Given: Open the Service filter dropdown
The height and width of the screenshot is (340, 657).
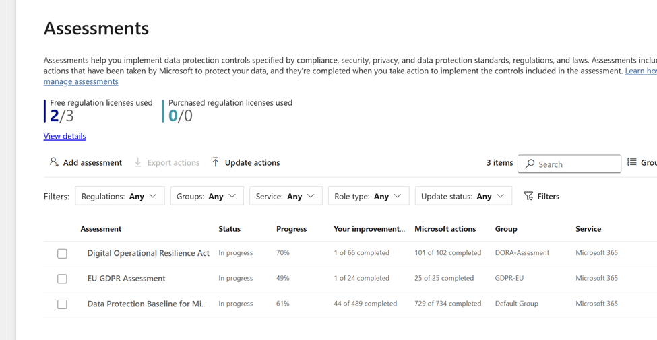Looking at the screenshot, I should [x=286, y=196].
